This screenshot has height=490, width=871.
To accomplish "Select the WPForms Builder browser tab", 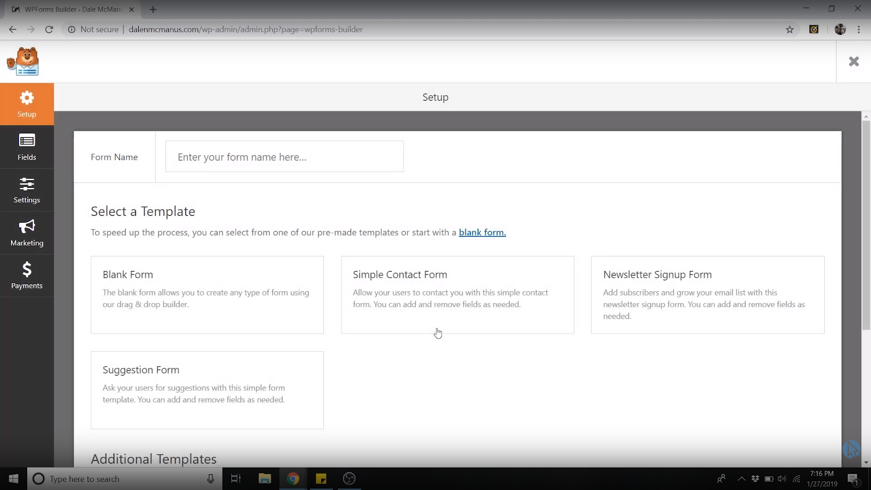I will click(x=72, y=9).
